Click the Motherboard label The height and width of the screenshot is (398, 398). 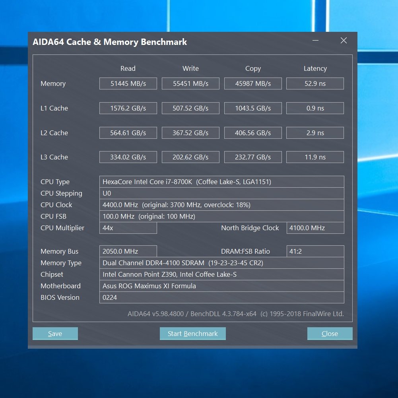point(61,286)
